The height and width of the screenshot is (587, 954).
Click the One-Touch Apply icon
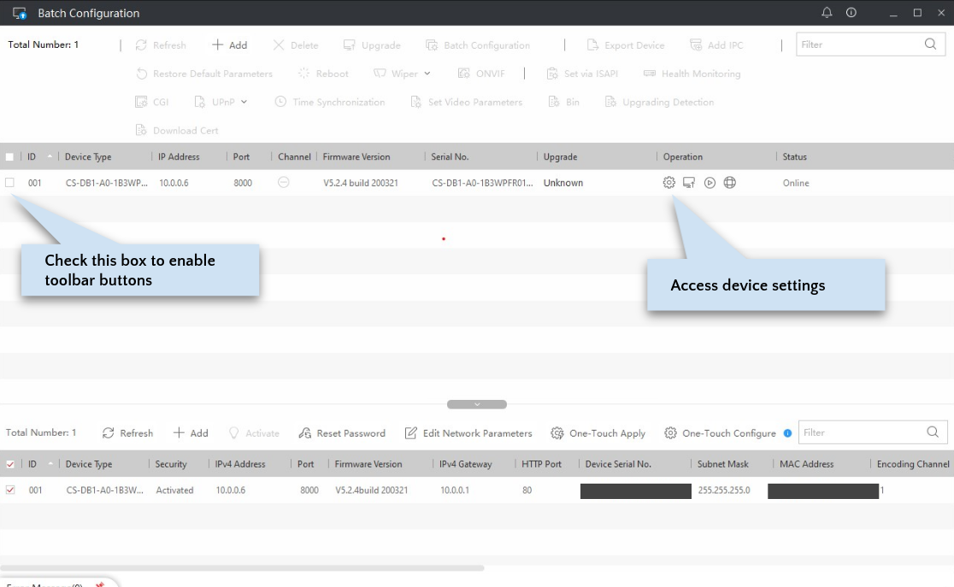point(598,432)
